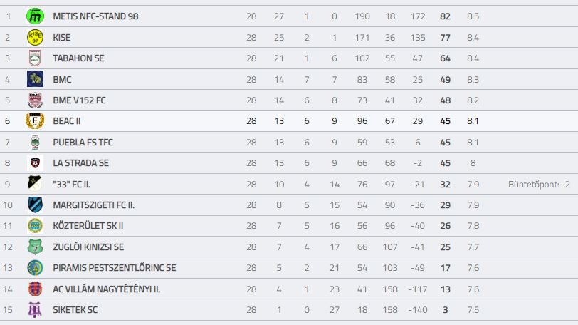Click the METIS NFC-STAND 98 green logo
This screenshot has width=578, height=325.
(x=35, y=16)
